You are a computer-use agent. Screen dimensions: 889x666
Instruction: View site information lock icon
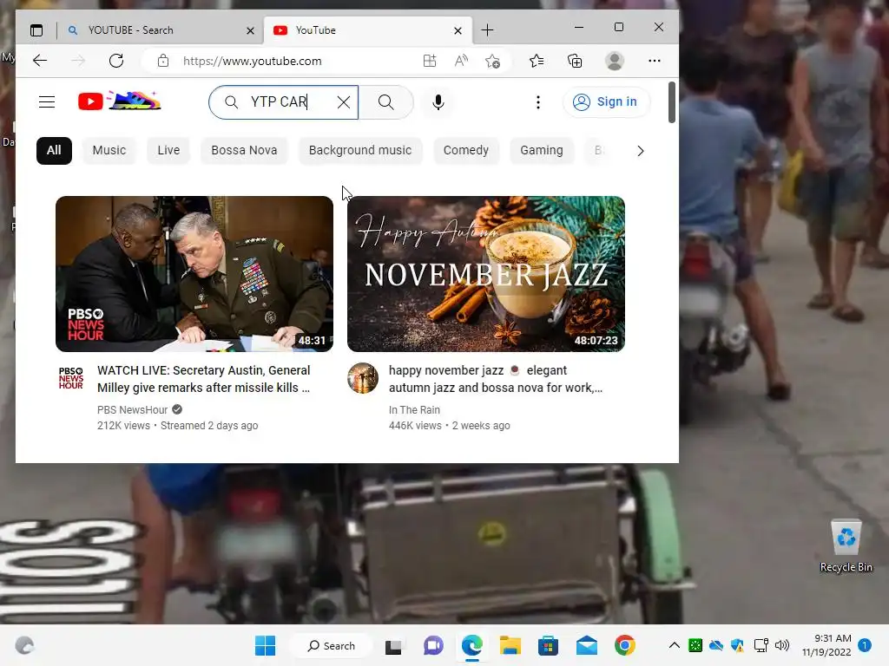point(163,61)
